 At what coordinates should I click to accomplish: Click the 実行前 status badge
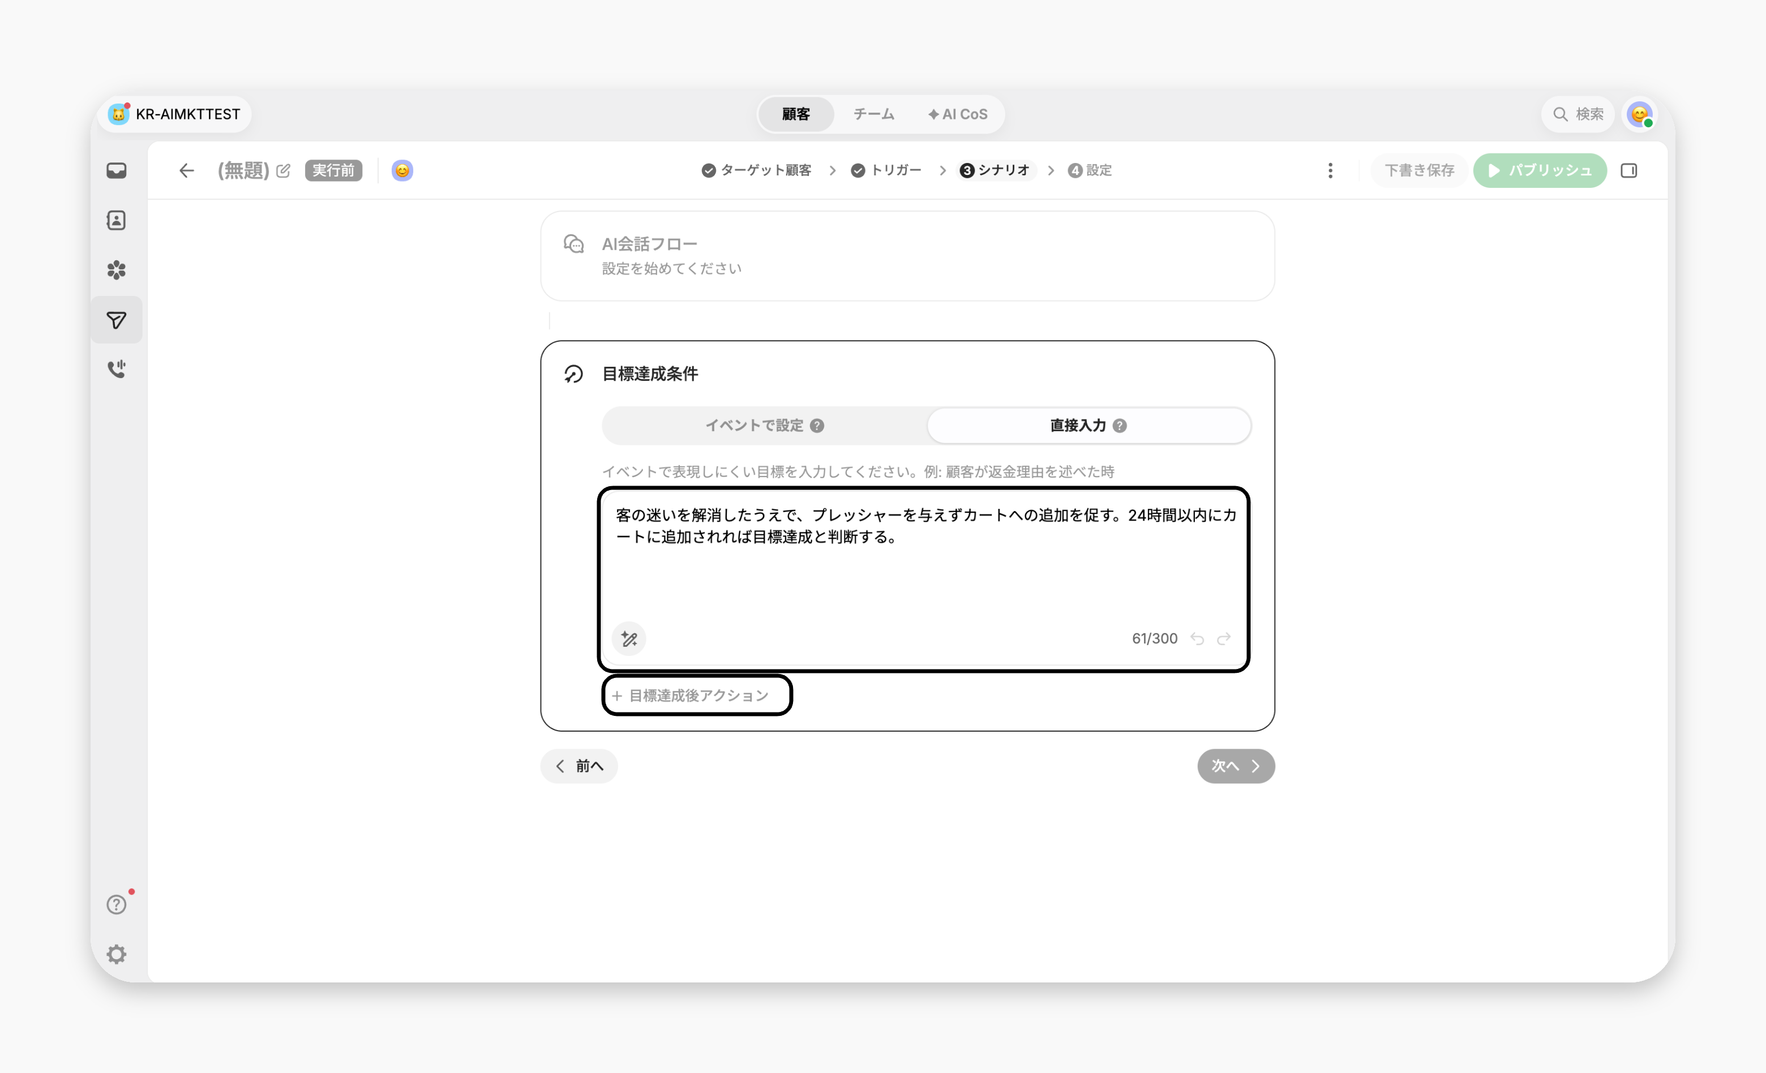coord(333,170)
